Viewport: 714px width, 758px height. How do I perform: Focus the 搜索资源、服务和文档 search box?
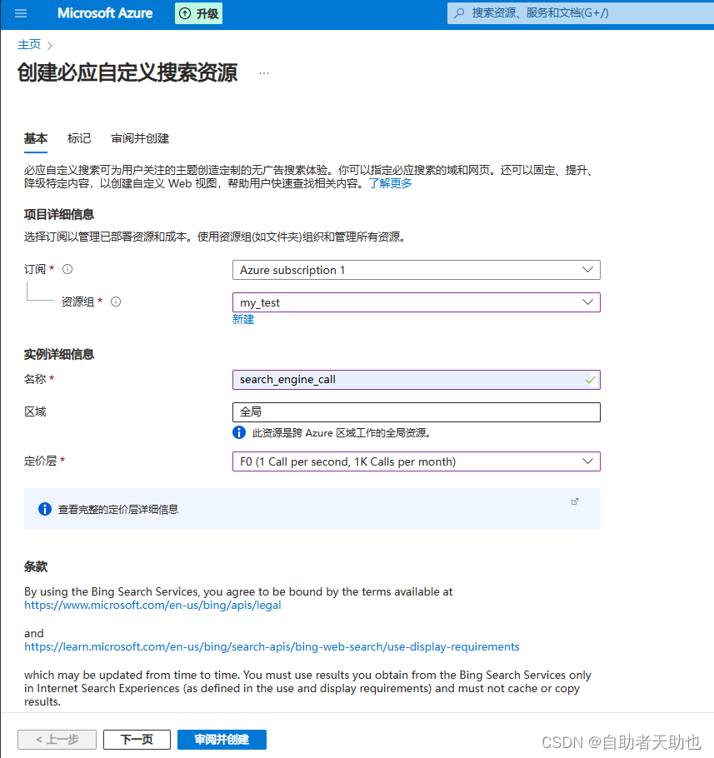[x=580, y=13]
